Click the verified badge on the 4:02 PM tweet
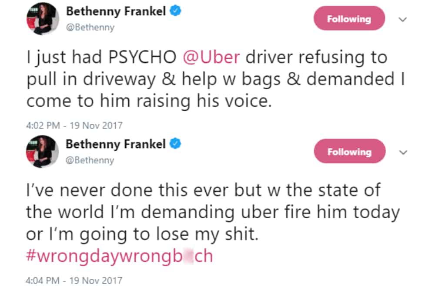Screen dimensions: 435x288 [175, 13]
